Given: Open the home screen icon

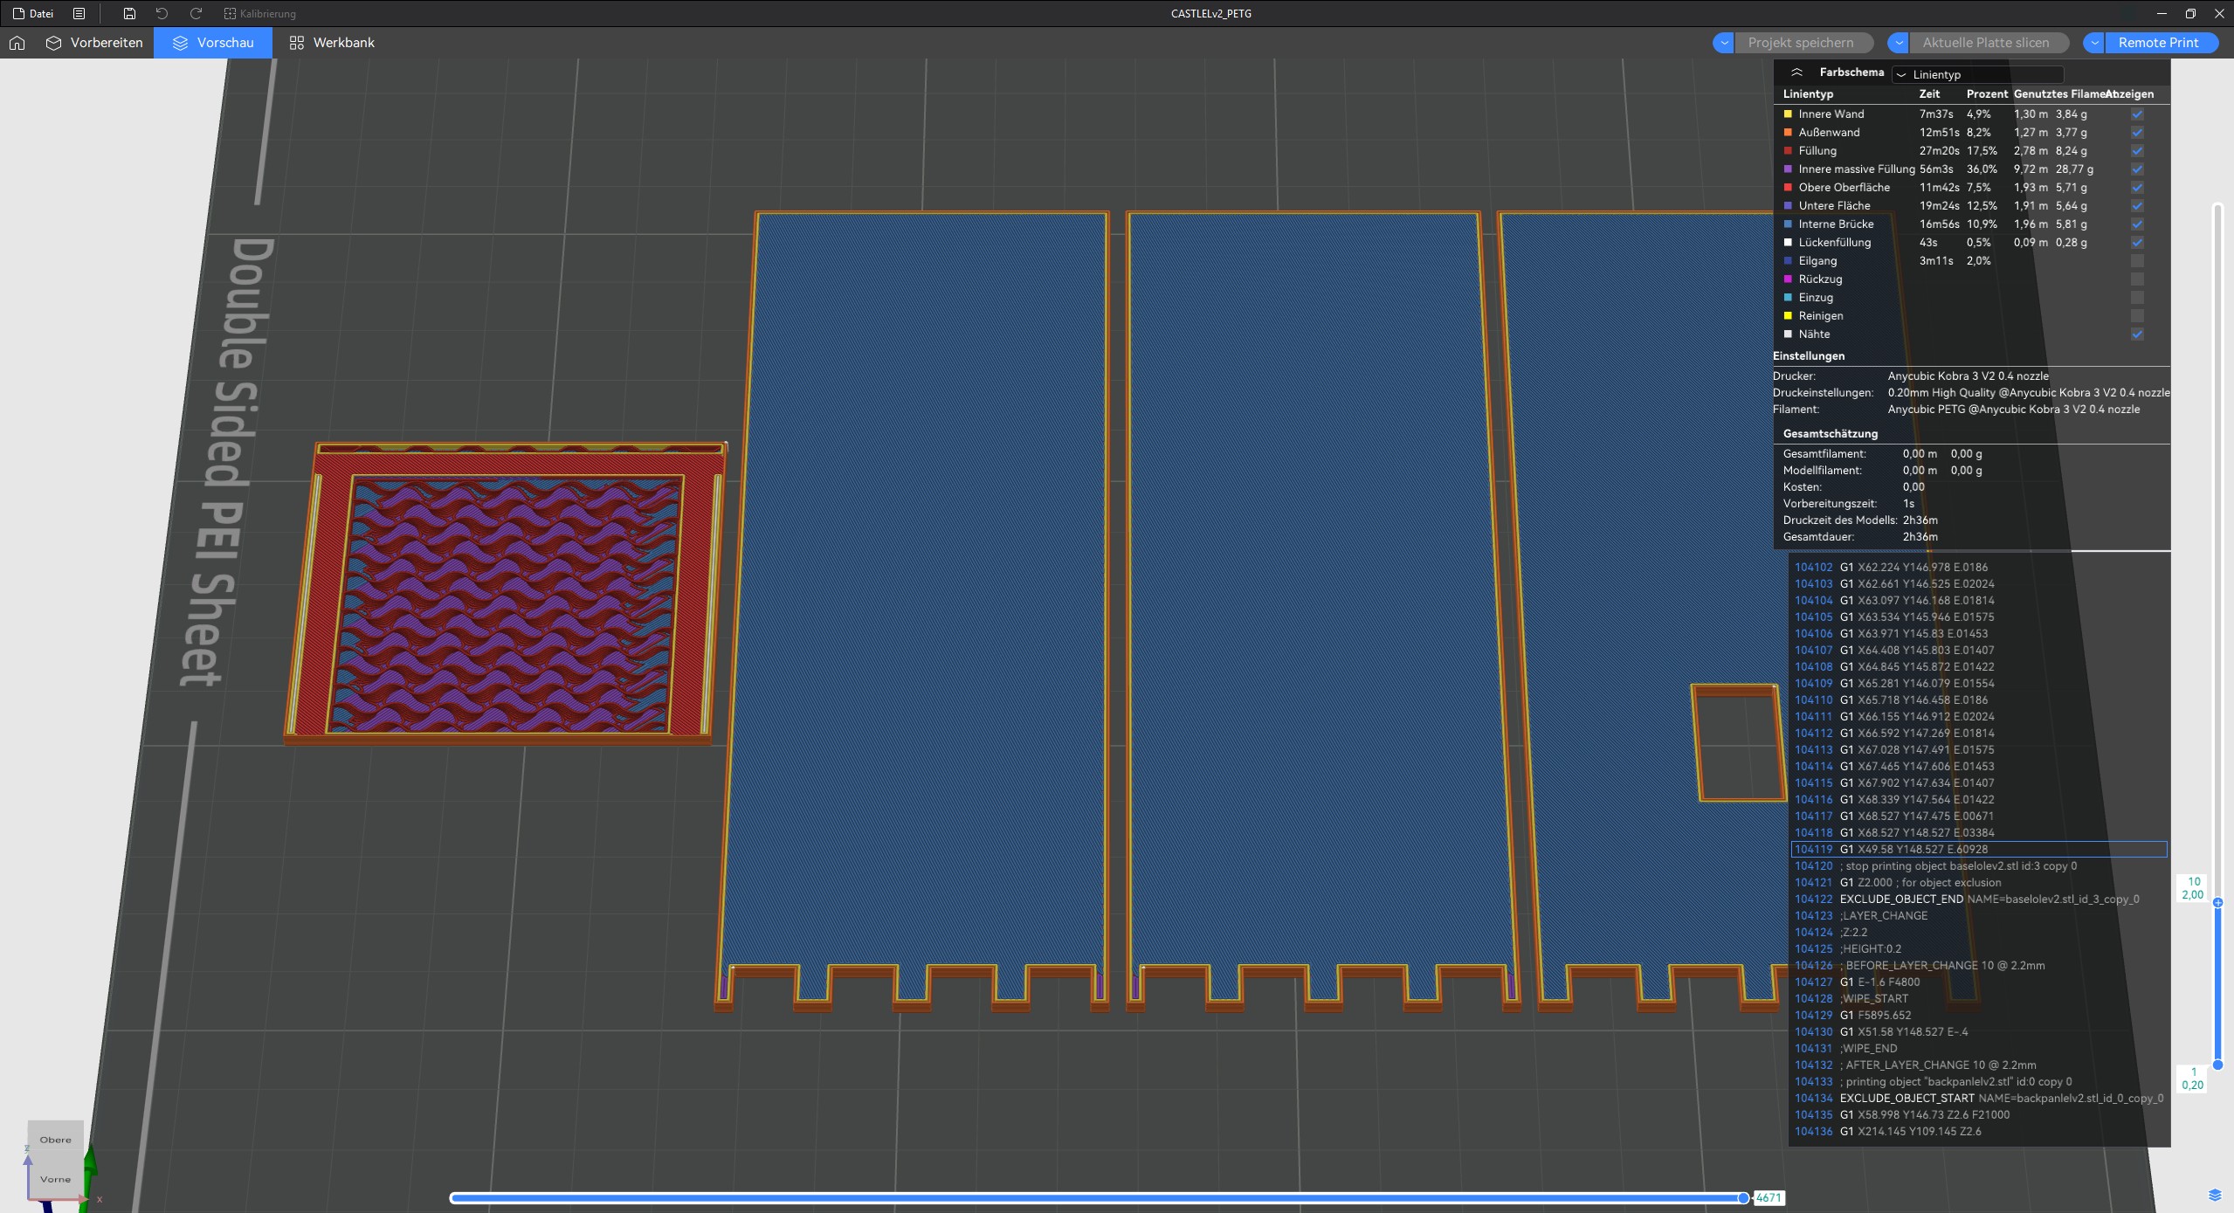Looking at the screenshot, I should (17, 43).
